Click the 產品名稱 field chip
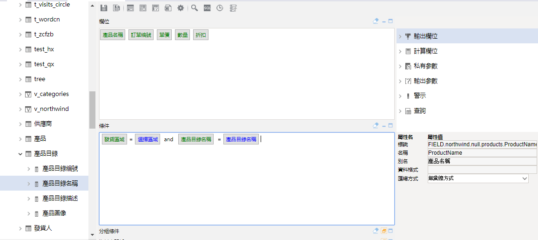 (113, 35)
